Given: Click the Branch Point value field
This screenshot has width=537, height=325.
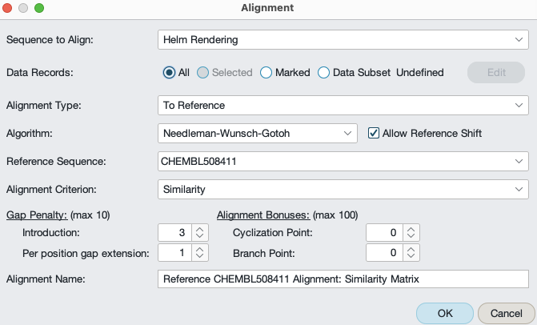Looking at the screenshot, I should 384,253.
